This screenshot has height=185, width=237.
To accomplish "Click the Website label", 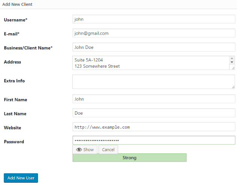I will coord(12,128).
